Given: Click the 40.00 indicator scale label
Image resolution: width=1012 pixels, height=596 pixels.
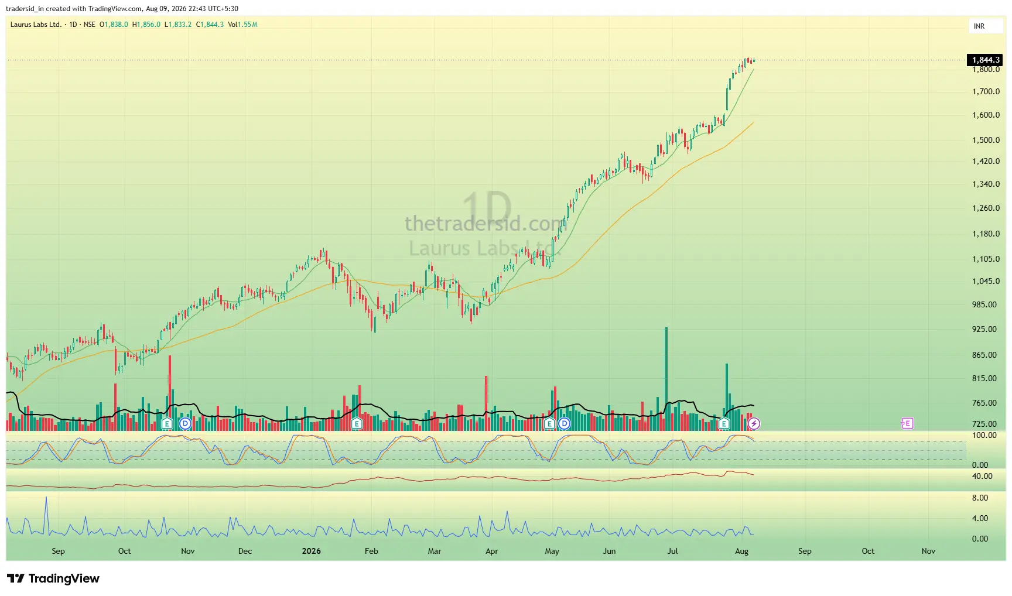Looking at the screenshot, I should point(982,476).
